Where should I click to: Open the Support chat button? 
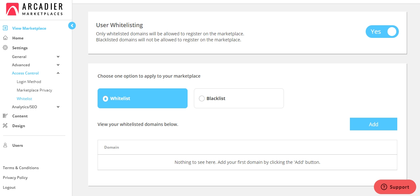click(x=395, y=187)
